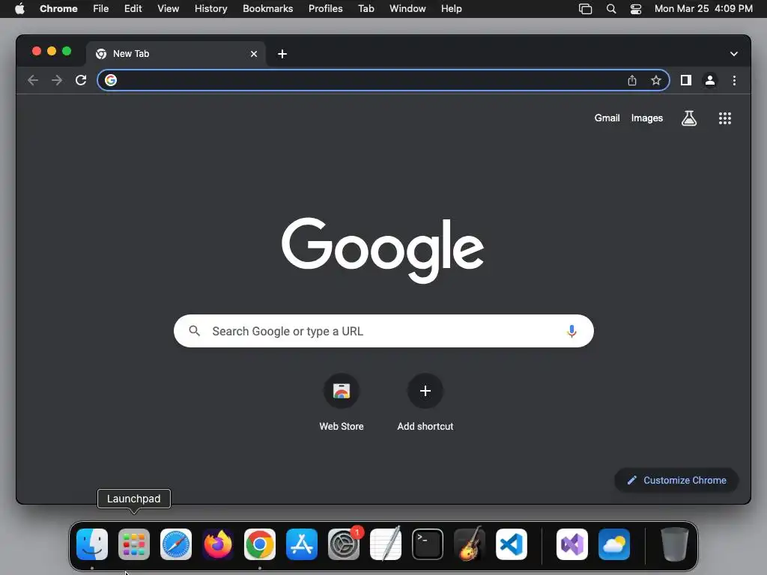The width and height of the screenshot is (767, 575).
Task: Open the Apple menu
Action: (x=19, y=9)
